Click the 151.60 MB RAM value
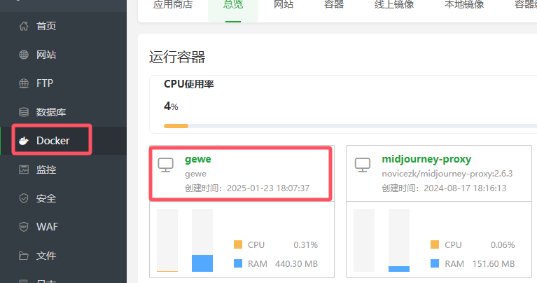Viewport: 537px width, 283px height. pos(494,264)
